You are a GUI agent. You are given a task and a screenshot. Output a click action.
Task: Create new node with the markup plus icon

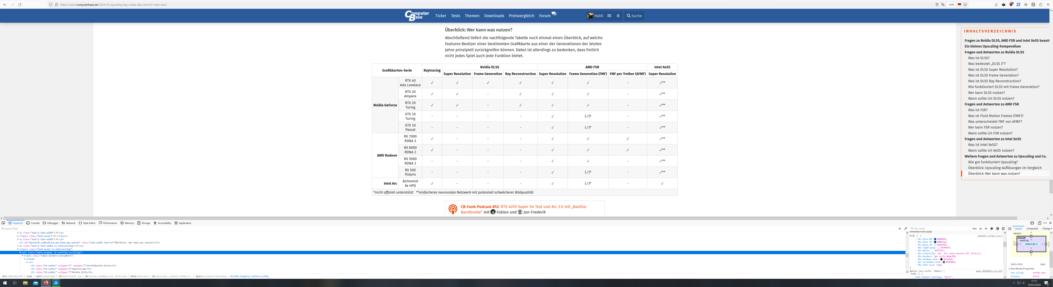[900, 229]
